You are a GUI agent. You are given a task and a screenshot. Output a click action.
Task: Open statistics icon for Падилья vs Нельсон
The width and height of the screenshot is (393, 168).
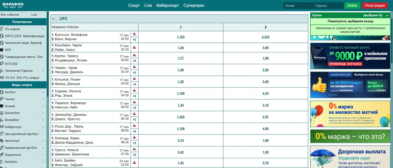pyautogui.click(x=134, y=102)
